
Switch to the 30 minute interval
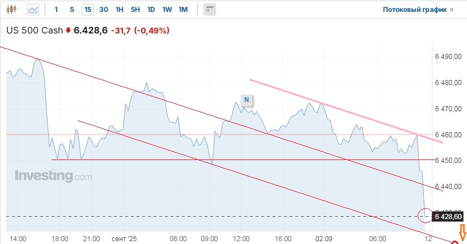pos(103,10)
